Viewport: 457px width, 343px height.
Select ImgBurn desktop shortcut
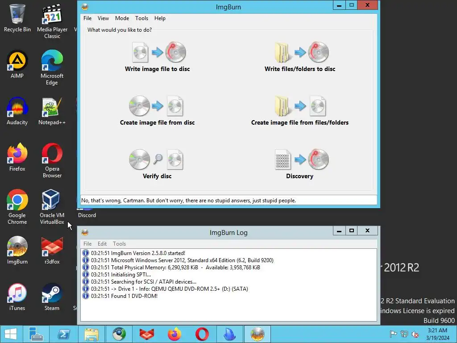point(17,250)
